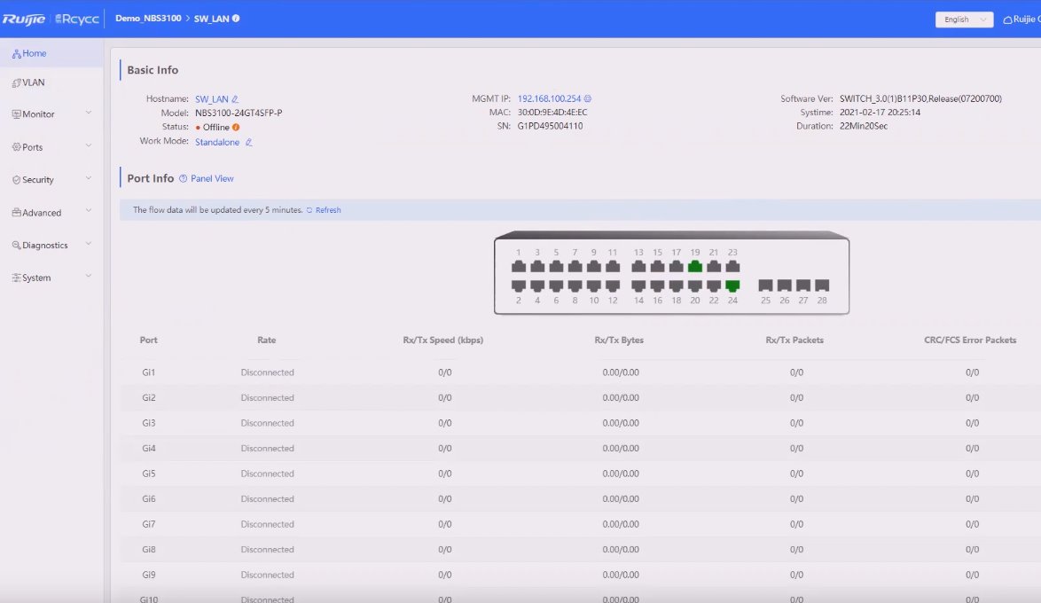This screenshot has height=603, width=1041.
Task: Open the 192.168.100.254 MGMT IP link
Action: click(x=549, y=99)
